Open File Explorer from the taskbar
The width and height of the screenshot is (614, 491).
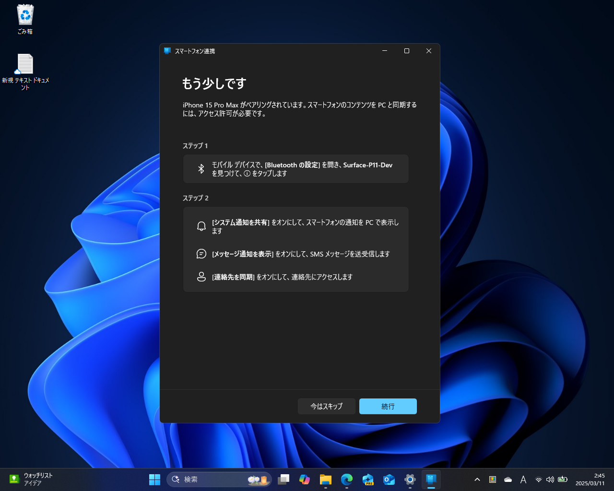click(326, 479)
